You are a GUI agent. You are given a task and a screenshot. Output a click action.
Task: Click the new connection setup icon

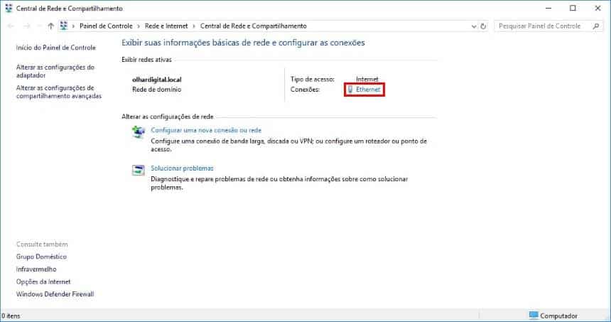click(x=139, y=132)
